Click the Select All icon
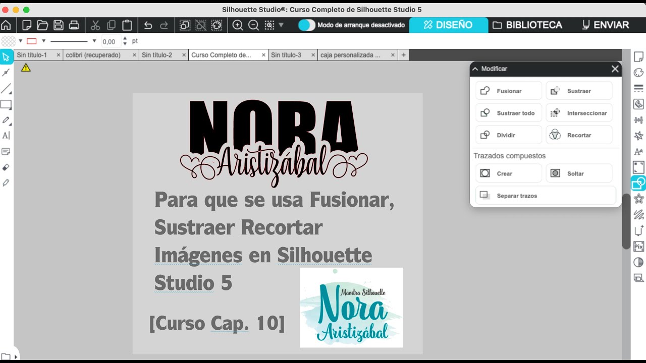The image size is (646, 363). (x=185, y=25)
